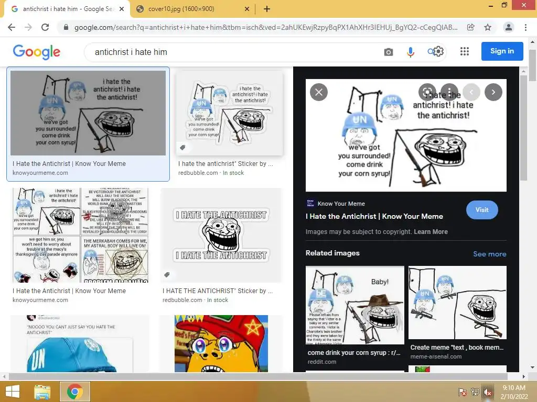Click the Google Lens icon on preview image
This screenshot has height=402, width=537.
pyautogui.click(x=427, y=92)
